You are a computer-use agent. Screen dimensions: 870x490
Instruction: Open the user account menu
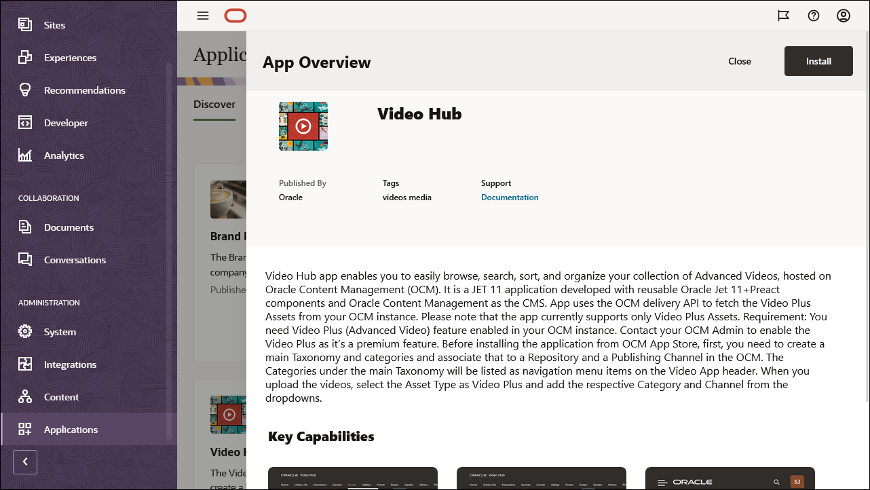[844, 15]
